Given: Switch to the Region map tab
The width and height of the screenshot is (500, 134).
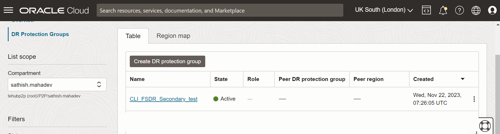Looking at the screenshot, I should point(173,36).
